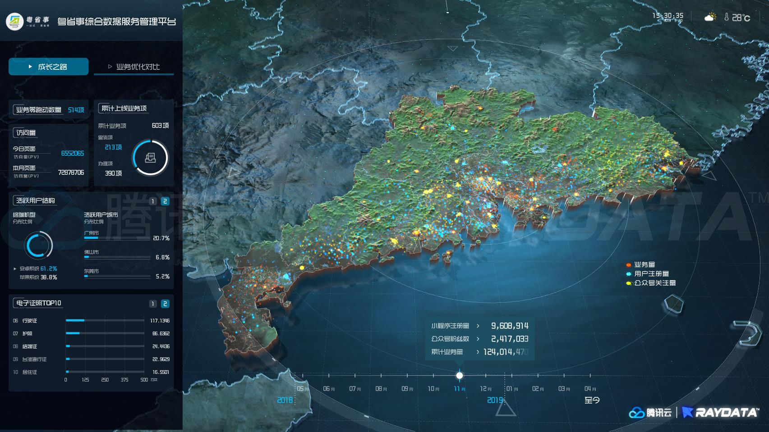The image size is (769, 432).
Task: Expand the 公众号粉丝数 chevron
Action: point(478,339)
